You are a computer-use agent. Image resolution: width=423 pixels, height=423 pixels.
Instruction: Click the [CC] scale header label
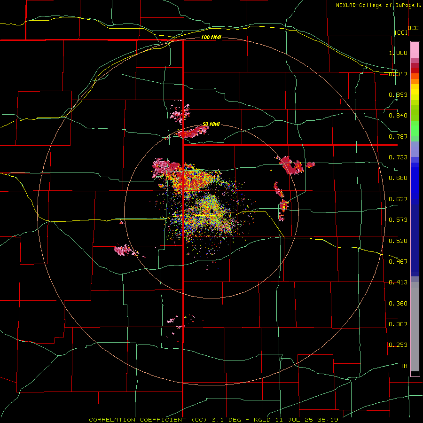click(x=401, y=32)
